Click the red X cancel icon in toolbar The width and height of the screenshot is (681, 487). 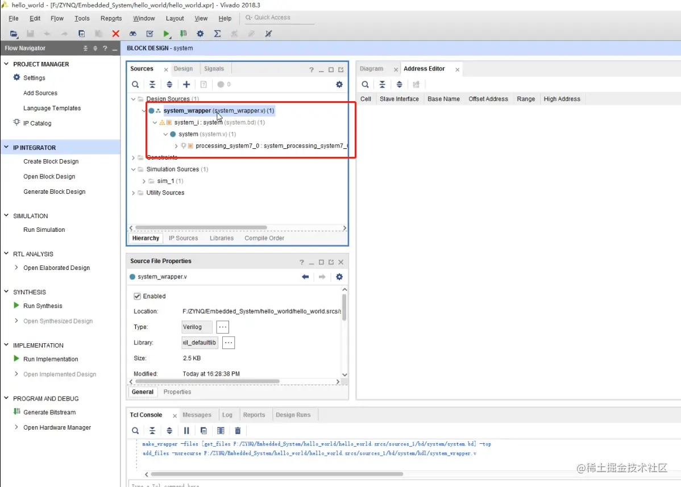point(115,34)
